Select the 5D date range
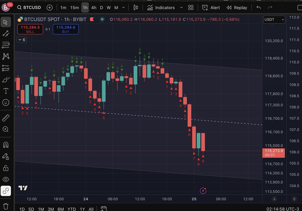 click(x=31, y=209)
